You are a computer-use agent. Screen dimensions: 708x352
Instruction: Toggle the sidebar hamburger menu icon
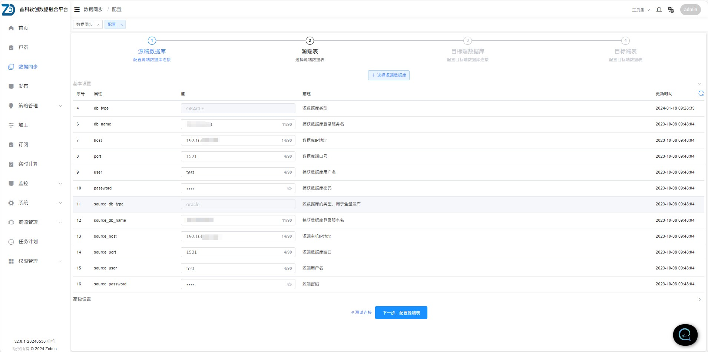[x=77, y=10]
